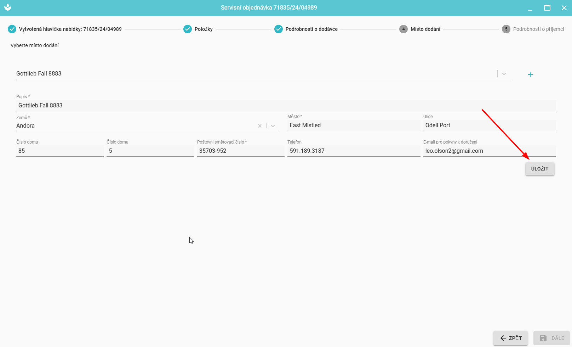
Task: Go to Podrobnosti o příjemci step
Action: coord(538,29)
